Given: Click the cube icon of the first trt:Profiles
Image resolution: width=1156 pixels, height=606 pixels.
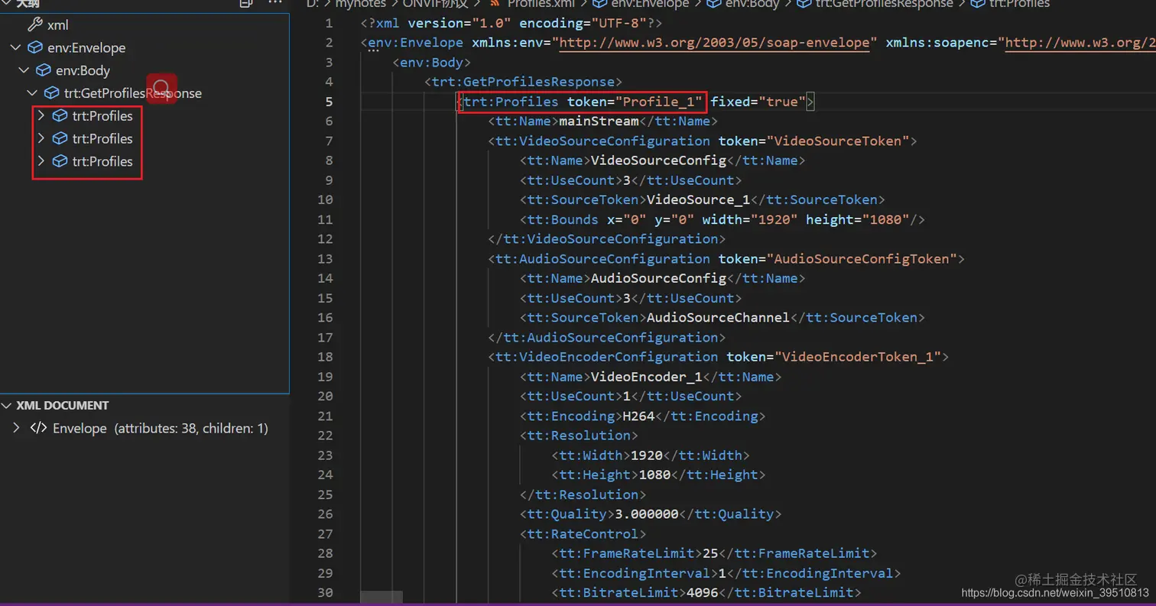Looking at the screenshot, I should click(60, 116).
